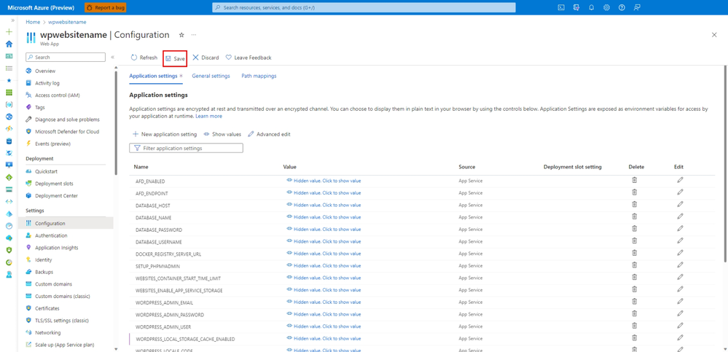Image resolution: width=728 pixels, height=352 pixels.
Task: Follow the Learn more link
Action: pos(208,116)
